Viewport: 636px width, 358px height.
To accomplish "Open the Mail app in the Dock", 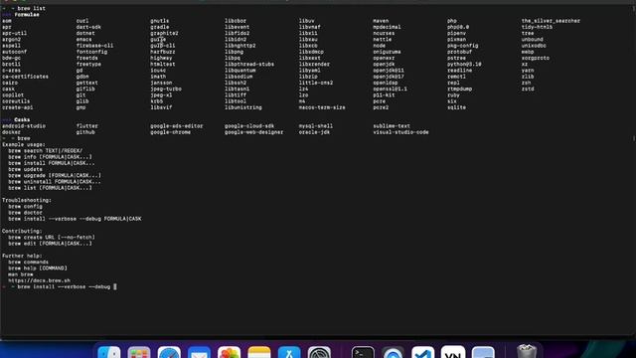I will [x=199, y=352].
